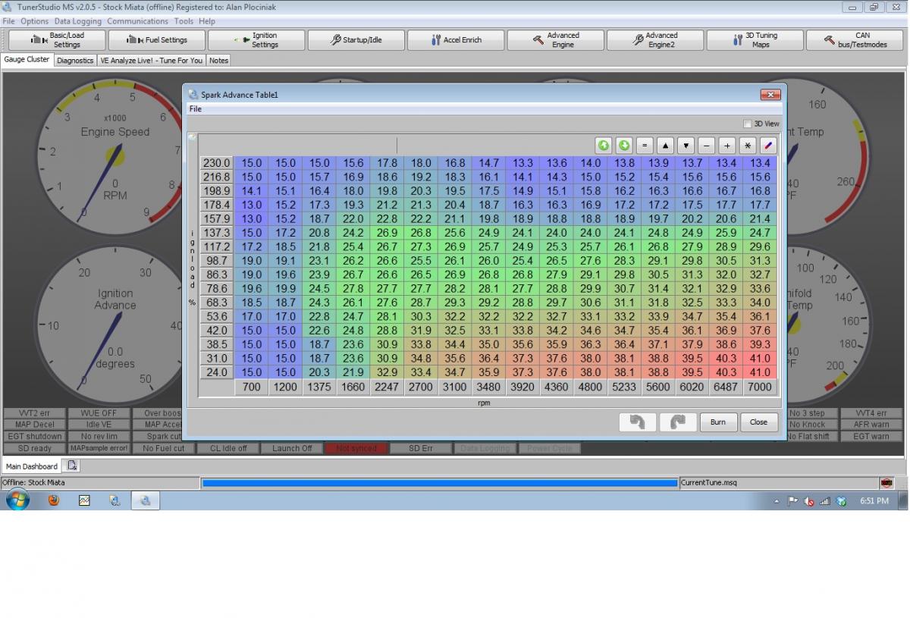Click the plus sign add button
The height and width of the screenshot is (618, 910).
pyautogui.click(x=726, y=146)
